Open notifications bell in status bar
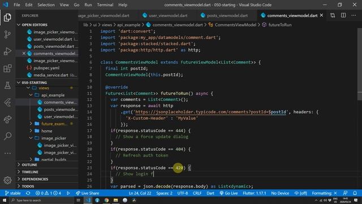Screen dimensions: 362x204 [355, 193]
